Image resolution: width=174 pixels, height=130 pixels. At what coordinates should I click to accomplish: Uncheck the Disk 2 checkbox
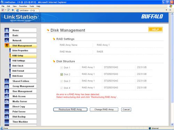(x=62, y=74)
